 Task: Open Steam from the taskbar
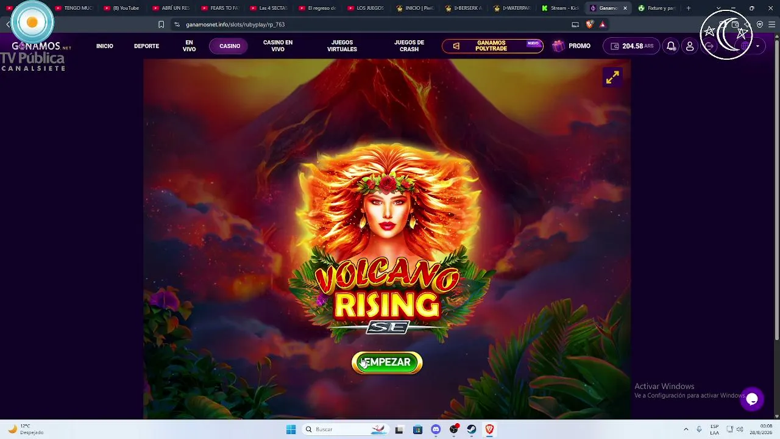click(472, 429)
